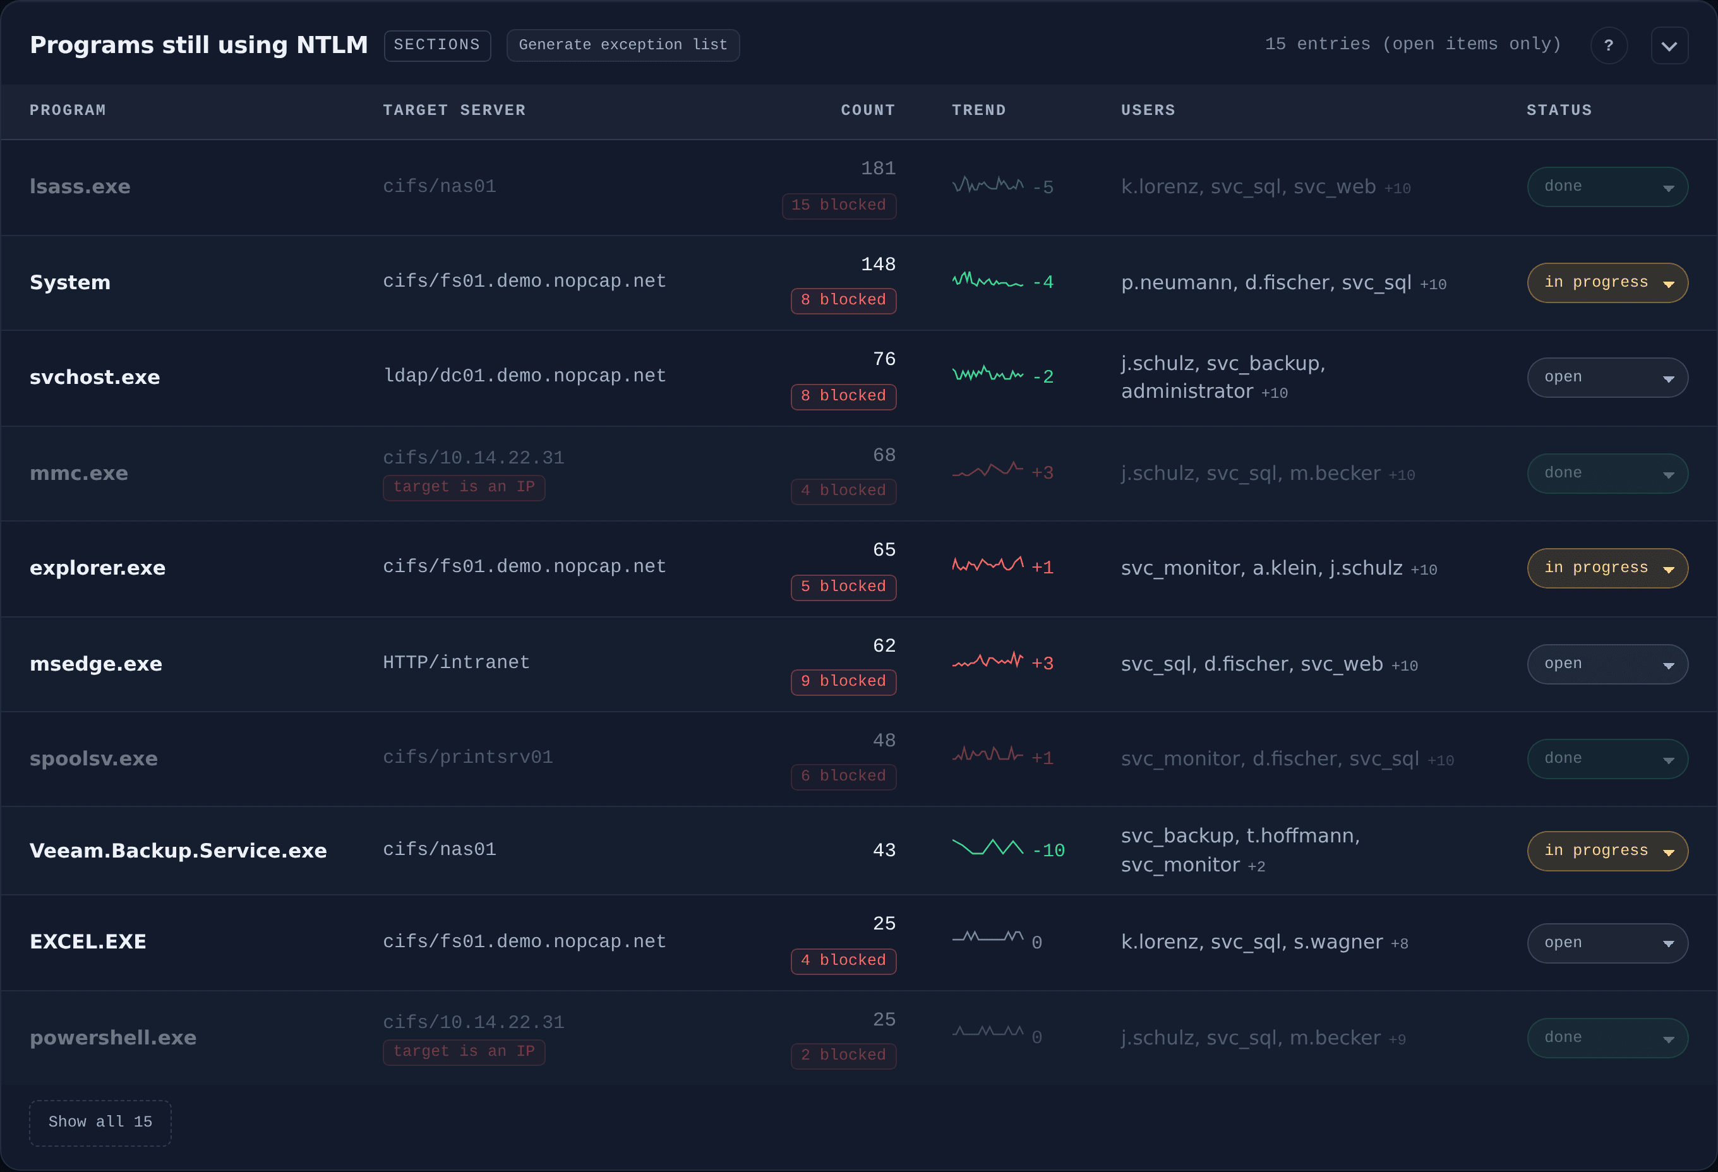The width and height of the screenshot is (1718, 1172).
Task: Click the ldap/dc01.demo.nopcap.net target server
Action: (524, 376)
